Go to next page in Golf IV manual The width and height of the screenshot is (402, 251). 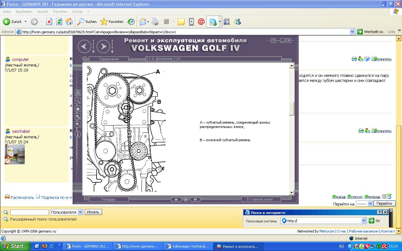click(103, 46)
